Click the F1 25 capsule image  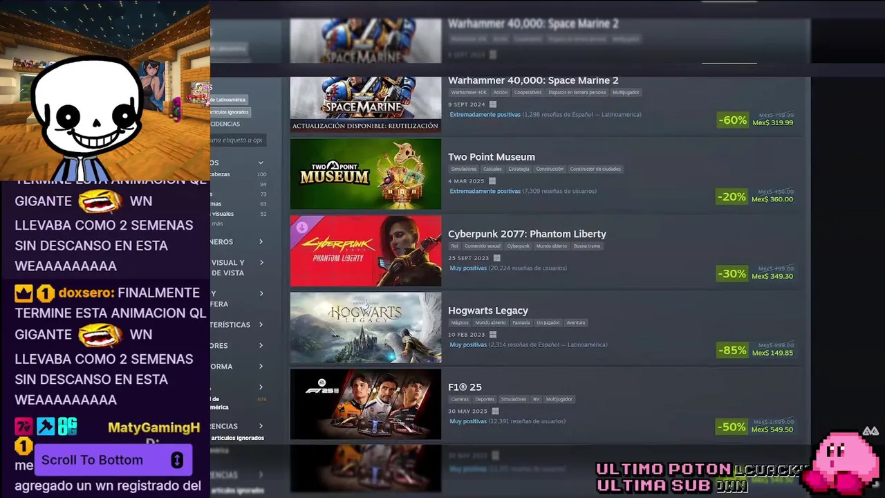[x=366, y=404]
